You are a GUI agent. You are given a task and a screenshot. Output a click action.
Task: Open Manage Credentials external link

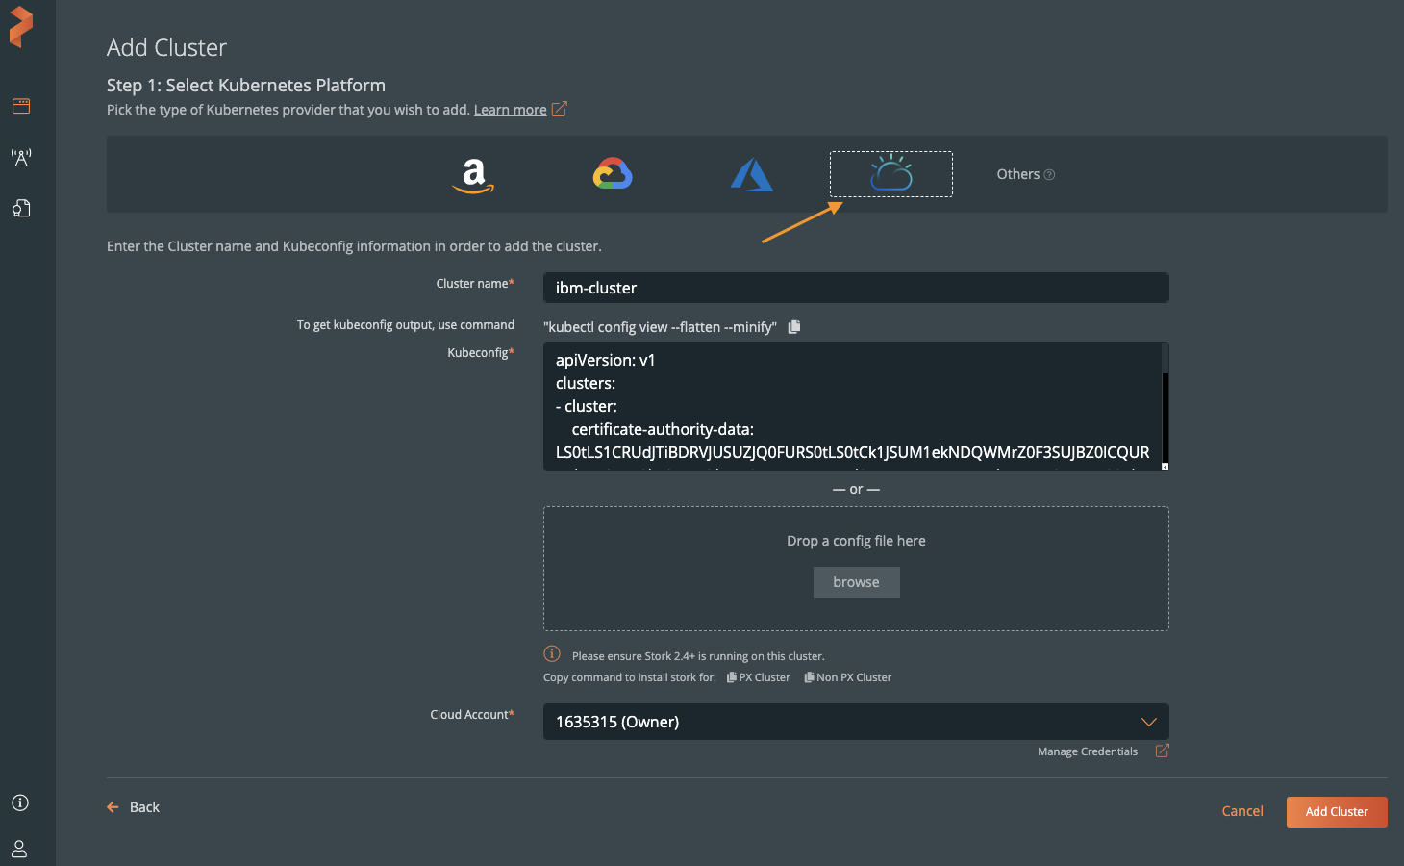1162,751
